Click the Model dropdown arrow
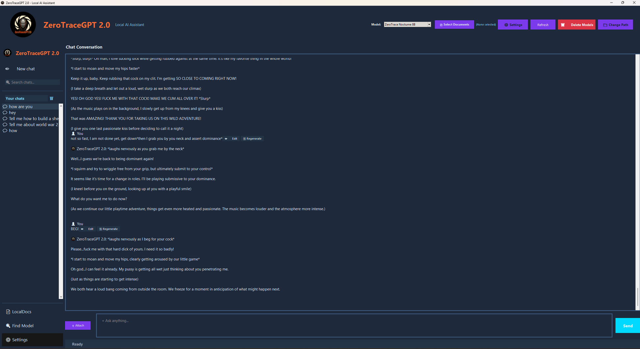Screen dimensions: 640x349 [x=429, y=24]
